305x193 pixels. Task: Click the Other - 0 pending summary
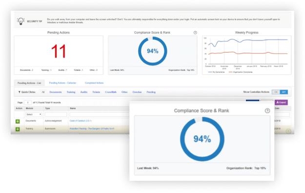pyautogui.click(x=94, y=70)
